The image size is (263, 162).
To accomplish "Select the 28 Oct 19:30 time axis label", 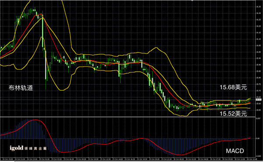I will pyautogui.click(x=7, y=159).
